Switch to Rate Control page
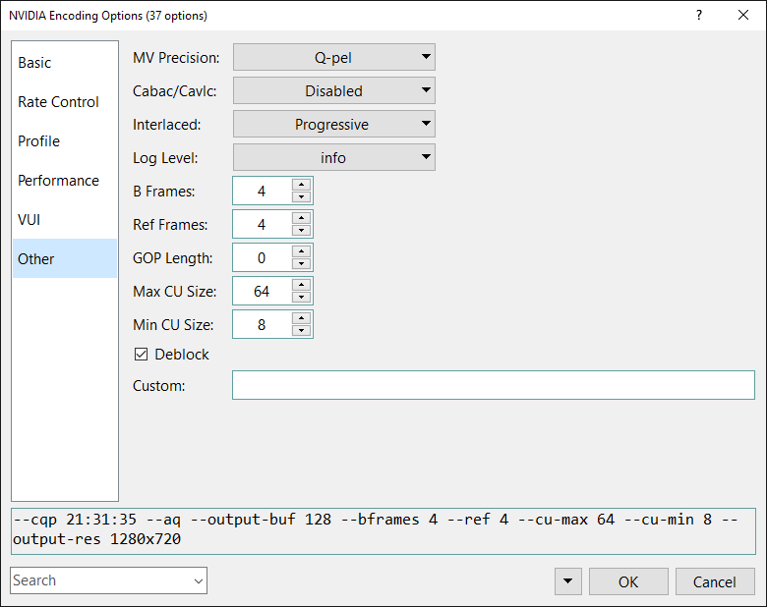Image resolution: width=767 pixels, height=607 pixels. (x=65, y=101)
